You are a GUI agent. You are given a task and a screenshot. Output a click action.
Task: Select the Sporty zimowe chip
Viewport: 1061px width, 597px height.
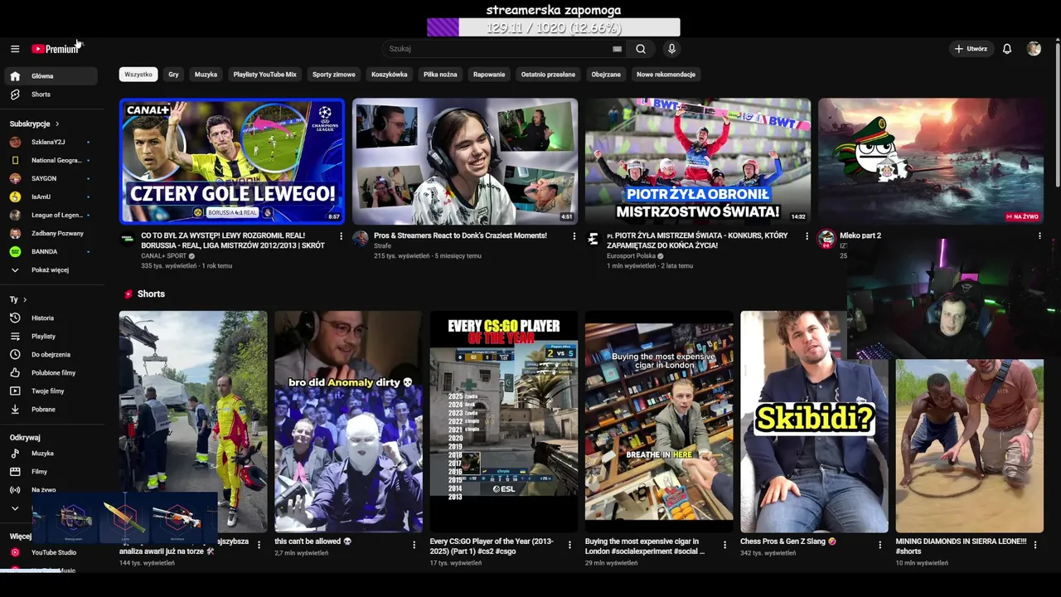pos(334,75)
